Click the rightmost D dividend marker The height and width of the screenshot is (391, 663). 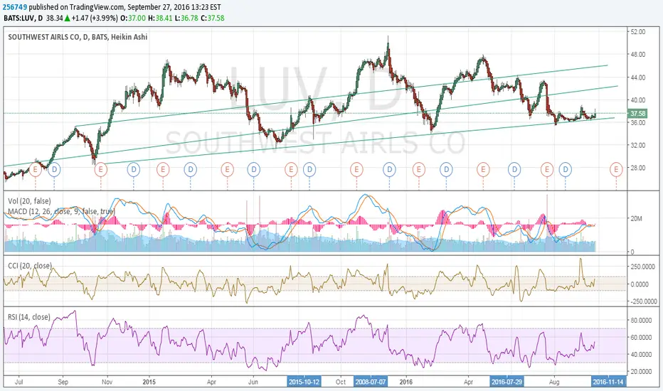pyautogui.click(x=566, y=170)
